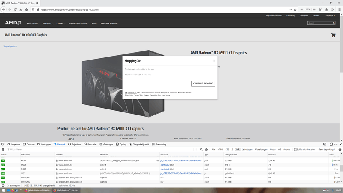This screenshot has width=343, height=193.
Task: Toggle the Afbeeldingen filter
Action: [261, 149]
